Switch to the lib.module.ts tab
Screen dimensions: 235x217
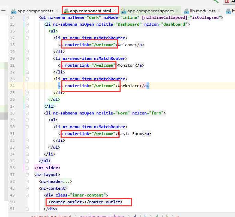(203, 11)
